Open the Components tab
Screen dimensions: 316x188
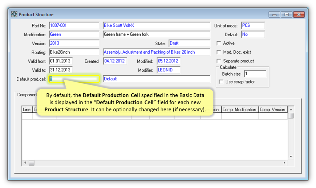(x=27, y=95)
